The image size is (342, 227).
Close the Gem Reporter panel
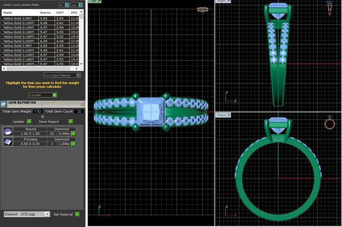pyautogui.click(x=82, y=104)
